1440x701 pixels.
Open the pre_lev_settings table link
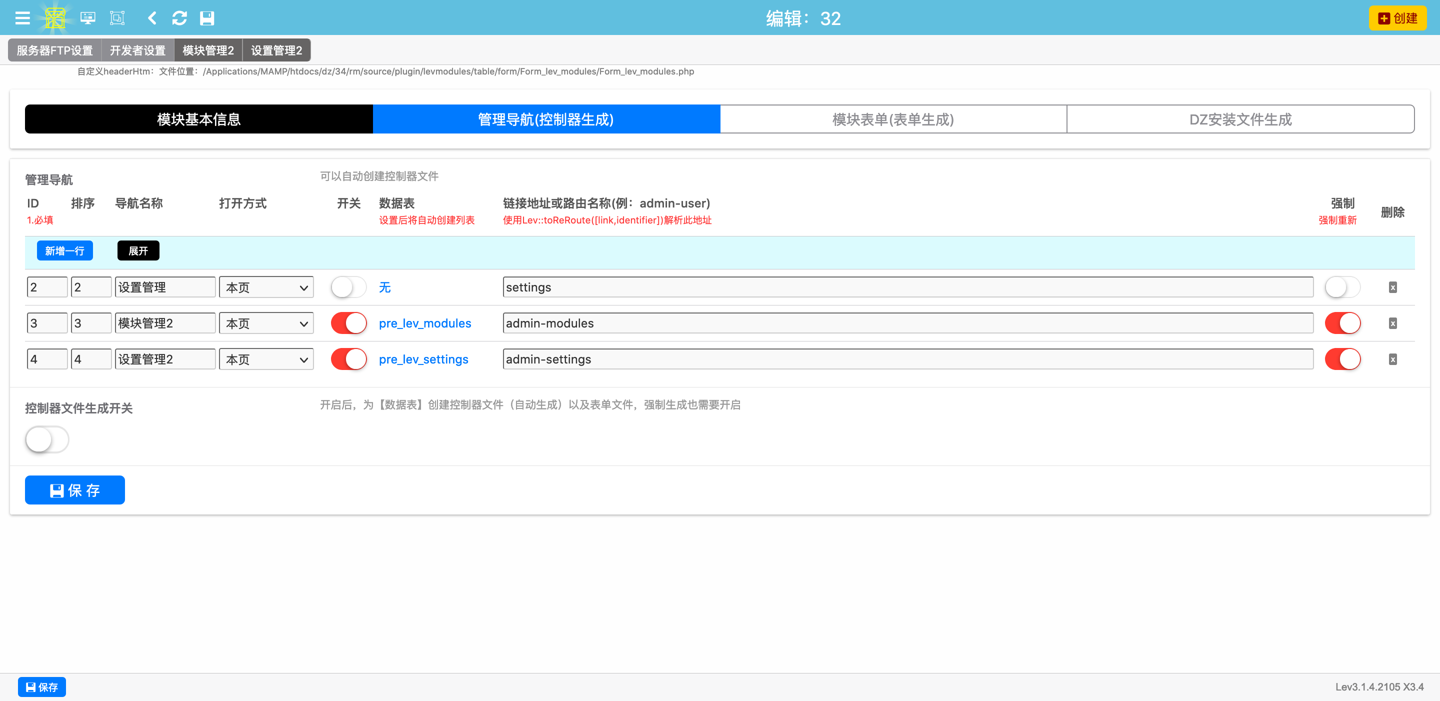pyautogui.click(x=423, y=359)
